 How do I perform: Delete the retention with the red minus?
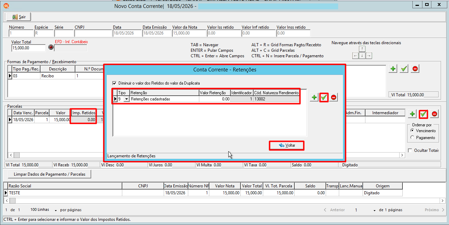coord(333,98)
